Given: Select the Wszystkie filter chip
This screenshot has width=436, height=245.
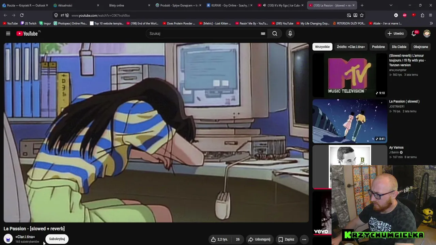Looking at the screenshot, I should point(322,47).
